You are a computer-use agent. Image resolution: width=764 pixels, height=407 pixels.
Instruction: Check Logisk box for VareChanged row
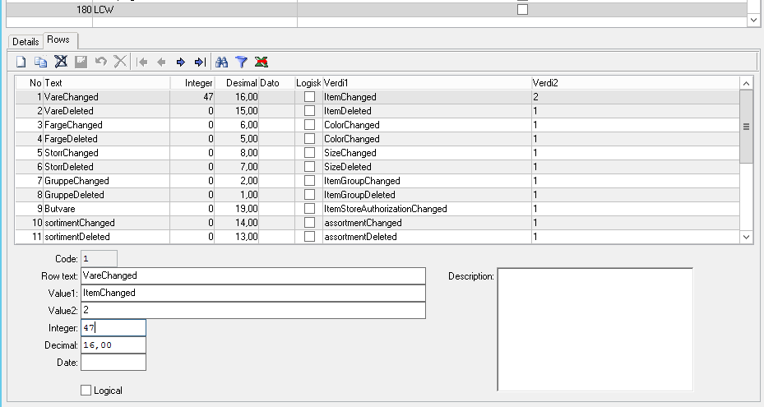tap(309, 97)
